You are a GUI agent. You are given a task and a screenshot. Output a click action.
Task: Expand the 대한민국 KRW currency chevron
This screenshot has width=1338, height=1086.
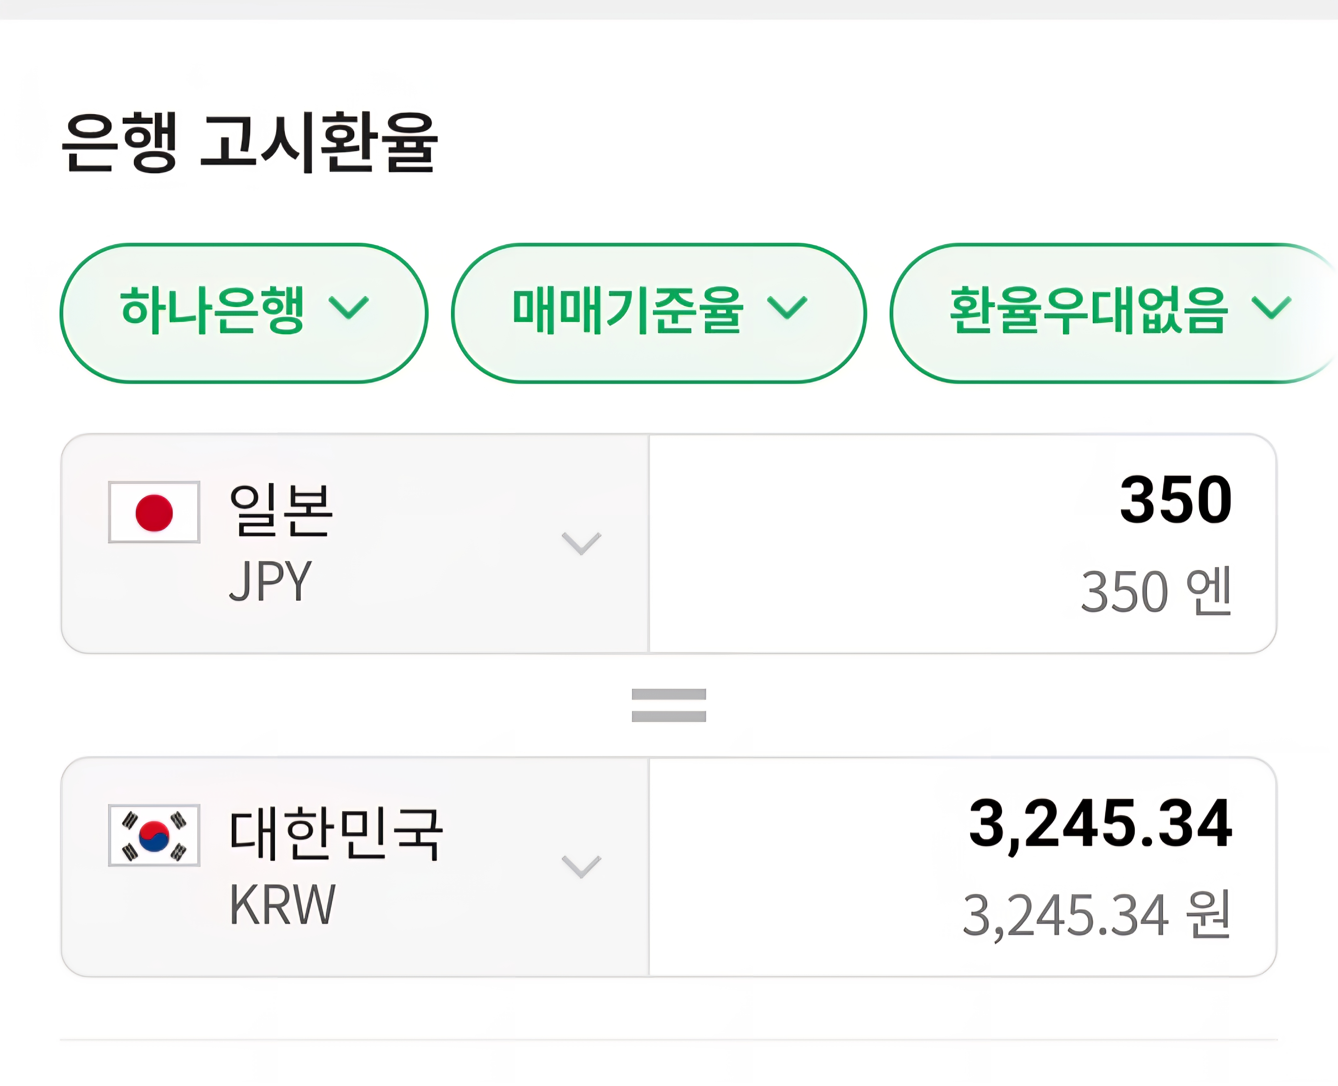click(581, 867)
